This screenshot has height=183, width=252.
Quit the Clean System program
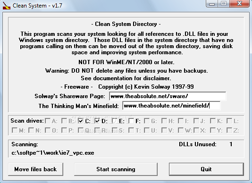[x=206, y=169]
